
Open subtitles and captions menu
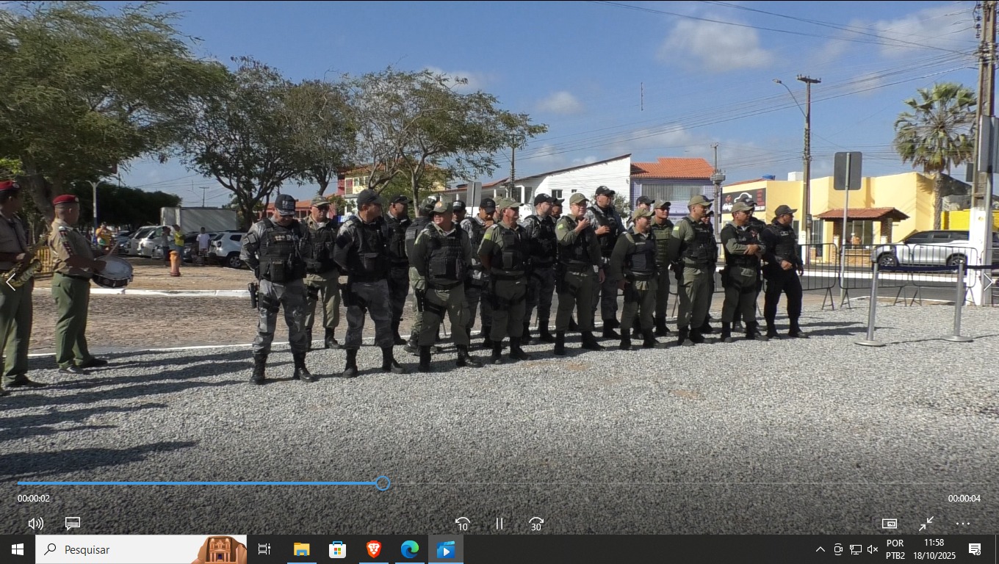tap(72, 524)
